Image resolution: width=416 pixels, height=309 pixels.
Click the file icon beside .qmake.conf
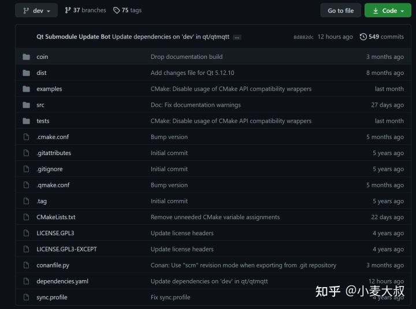(x=26, y=185)
